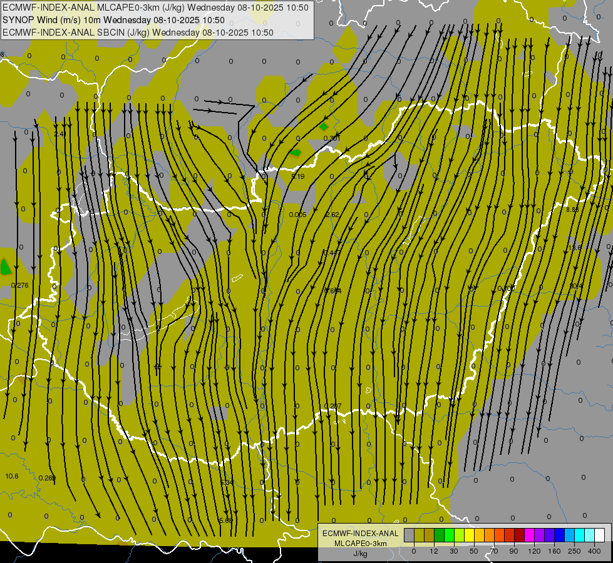
Task: Select the 5.34 map value
Action: coord(227,482)
